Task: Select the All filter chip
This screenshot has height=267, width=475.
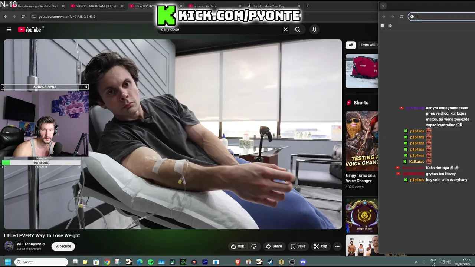Action: 351,45
